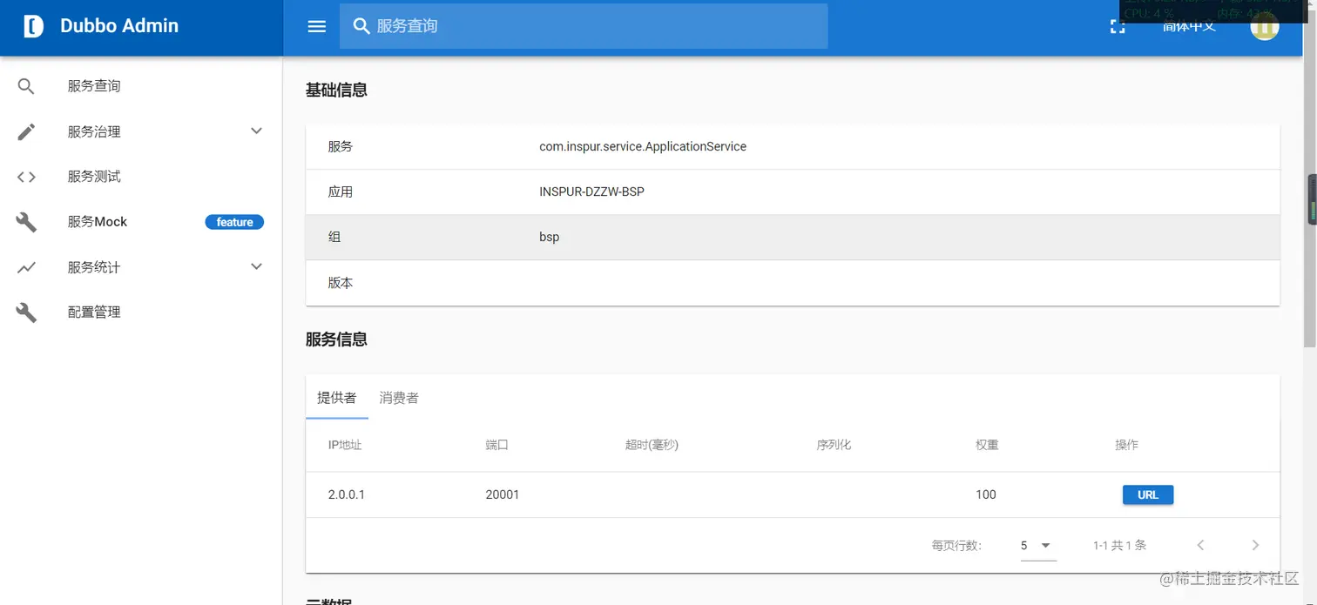
Task: Click the wrench icon beside 配置管理
Action: (x=26, y=313)
